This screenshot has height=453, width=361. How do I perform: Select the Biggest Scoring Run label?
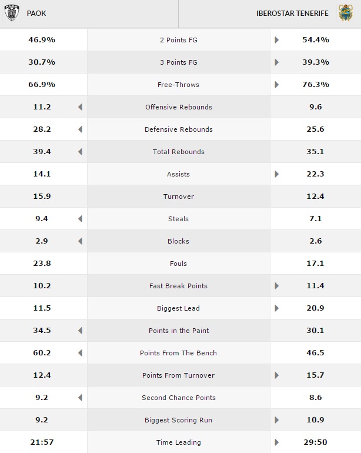pyautogui.click(x=179, y=420)
